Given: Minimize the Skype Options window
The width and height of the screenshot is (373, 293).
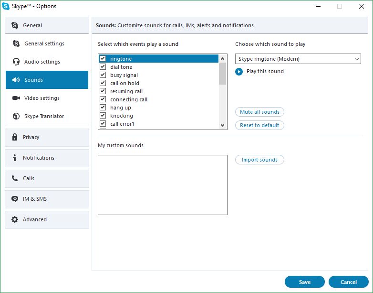Looking at the screenshot, I should coord(318,6).
